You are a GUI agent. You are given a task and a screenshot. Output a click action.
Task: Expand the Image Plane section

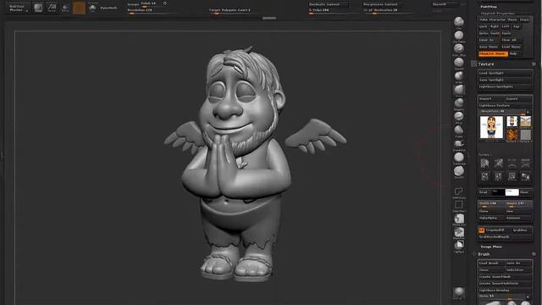click(491, 247)
